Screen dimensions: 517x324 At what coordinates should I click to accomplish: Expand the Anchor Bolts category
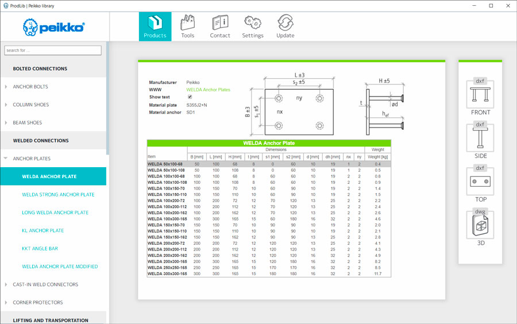click(x=6, y=87)
